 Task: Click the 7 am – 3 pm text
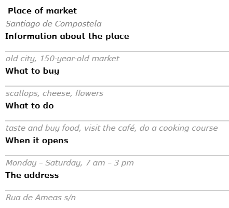[110, 163]
